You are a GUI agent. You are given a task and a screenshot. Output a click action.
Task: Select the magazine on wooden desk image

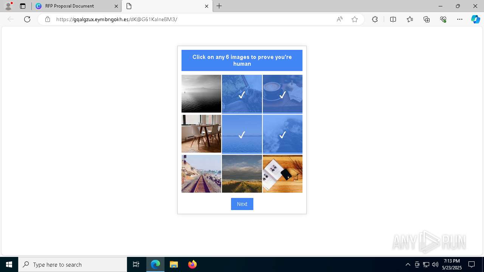click(x=282, y=174)
